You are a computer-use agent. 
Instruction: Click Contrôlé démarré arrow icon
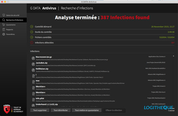[32, 27]
